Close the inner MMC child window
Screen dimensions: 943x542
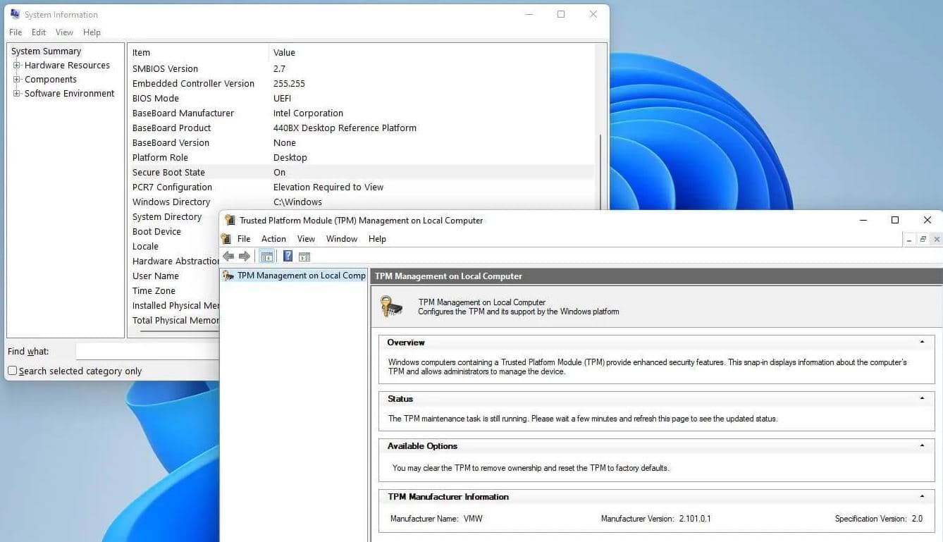(937, 240)
